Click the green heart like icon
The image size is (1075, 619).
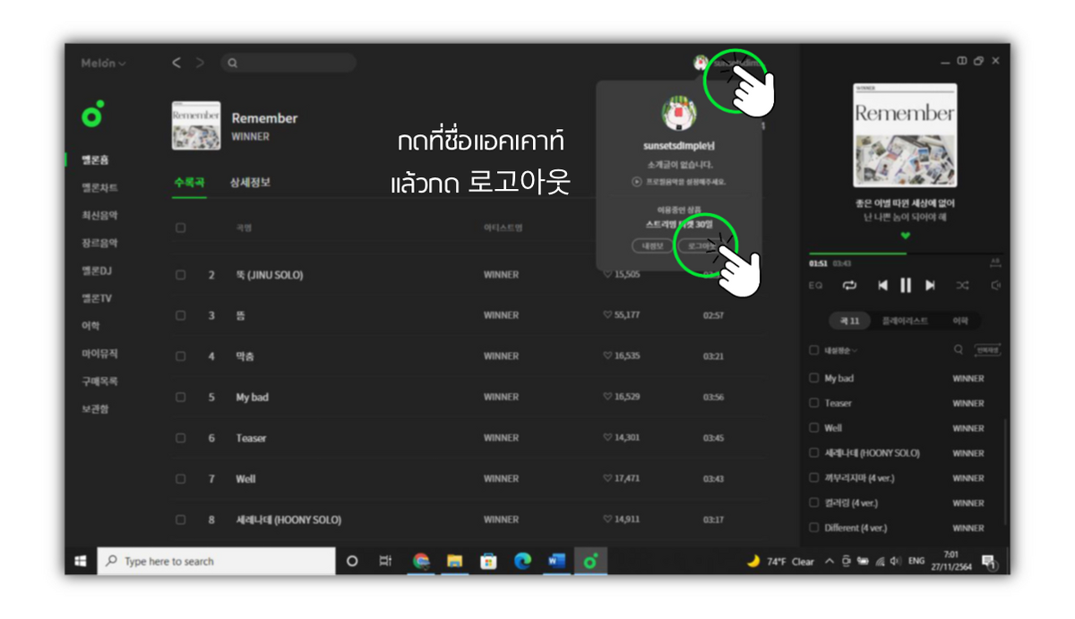(905, 236)
